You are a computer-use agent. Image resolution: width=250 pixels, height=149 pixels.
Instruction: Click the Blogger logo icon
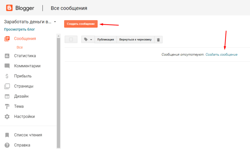click(x=9, y=8)
